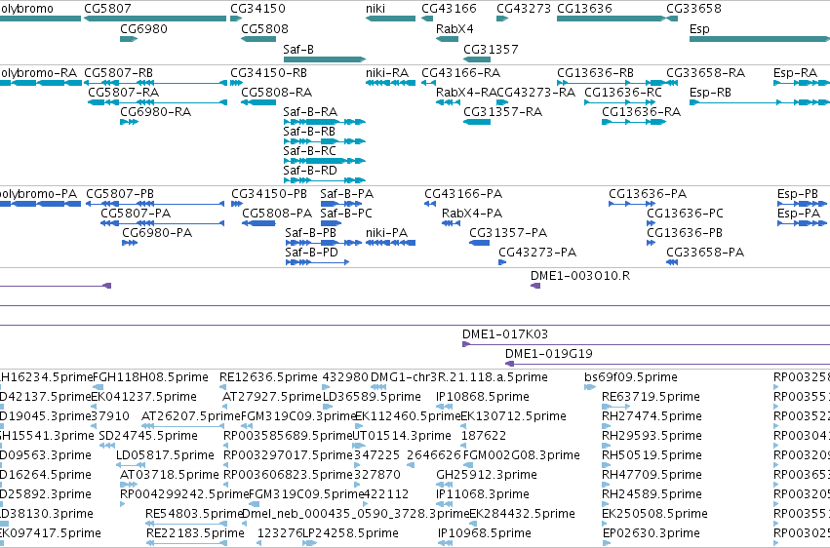This screenshot has height=548, width=830.
Task: Click the niki gene label
Action: click(375, 9)
